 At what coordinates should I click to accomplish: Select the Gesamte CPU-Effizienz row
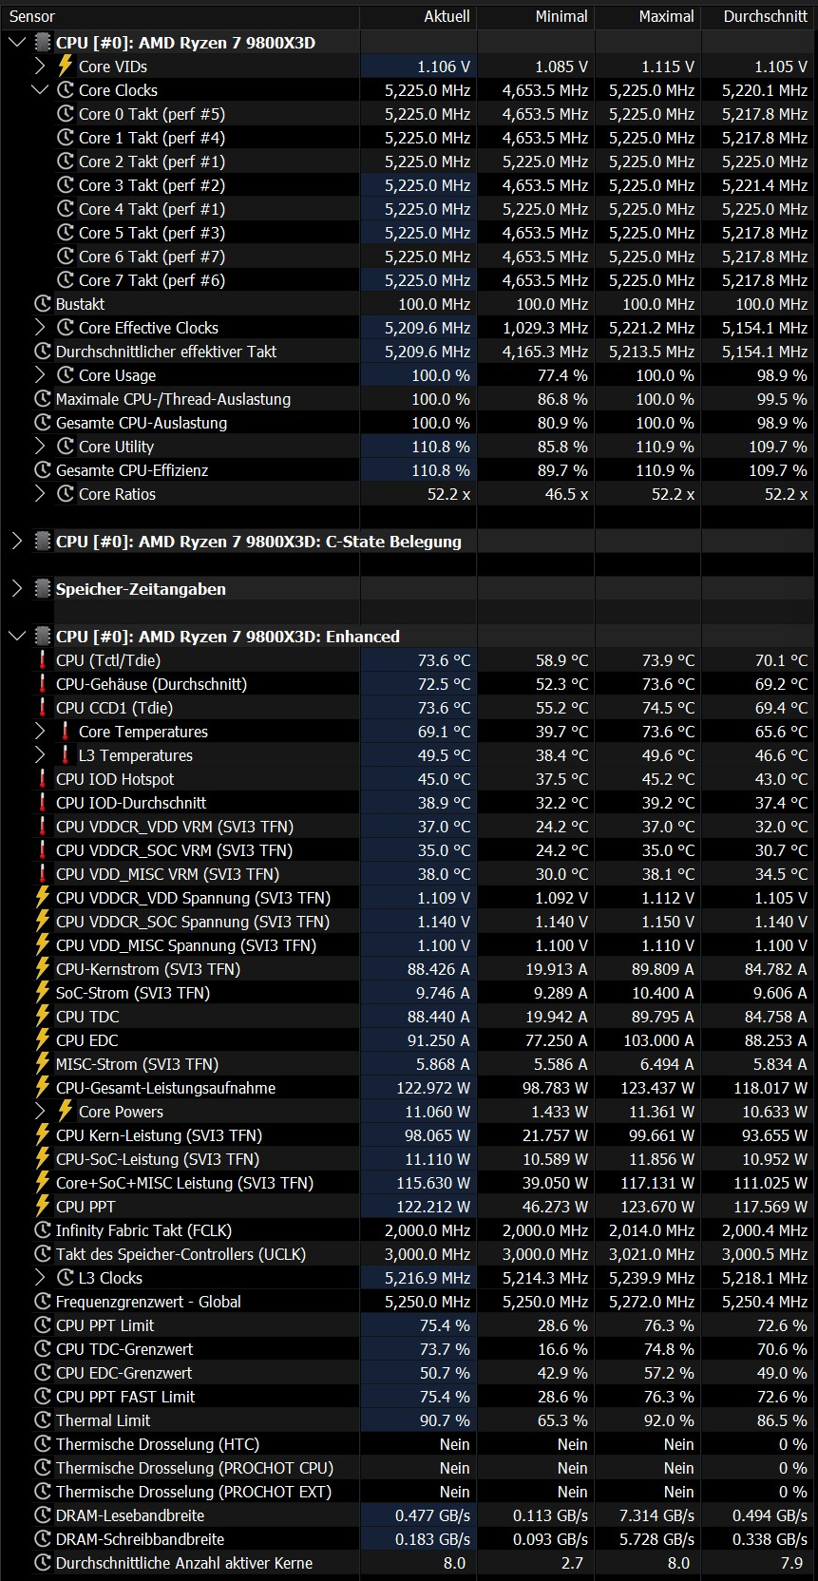click(409, 470)
